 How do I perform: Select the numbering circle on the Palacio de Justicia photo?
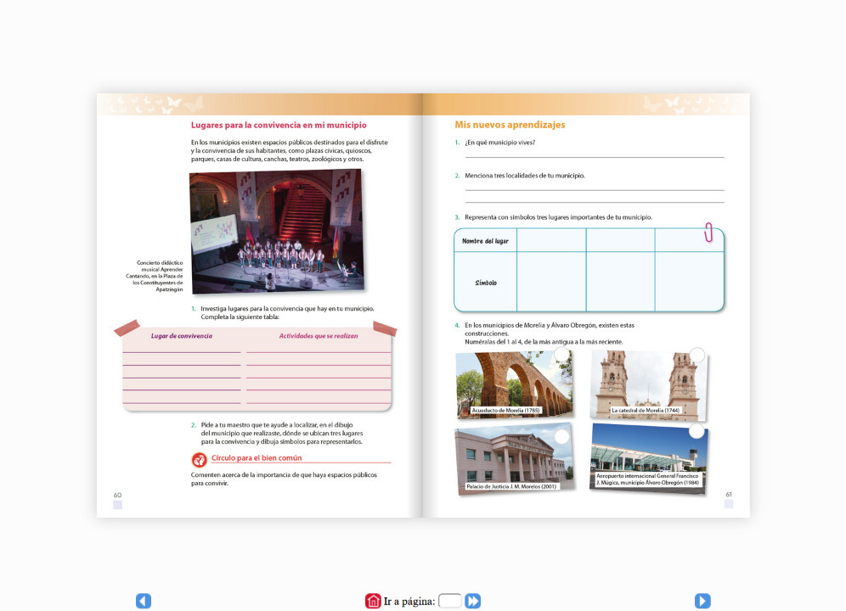pyautogui.click(x=561, y=436)
